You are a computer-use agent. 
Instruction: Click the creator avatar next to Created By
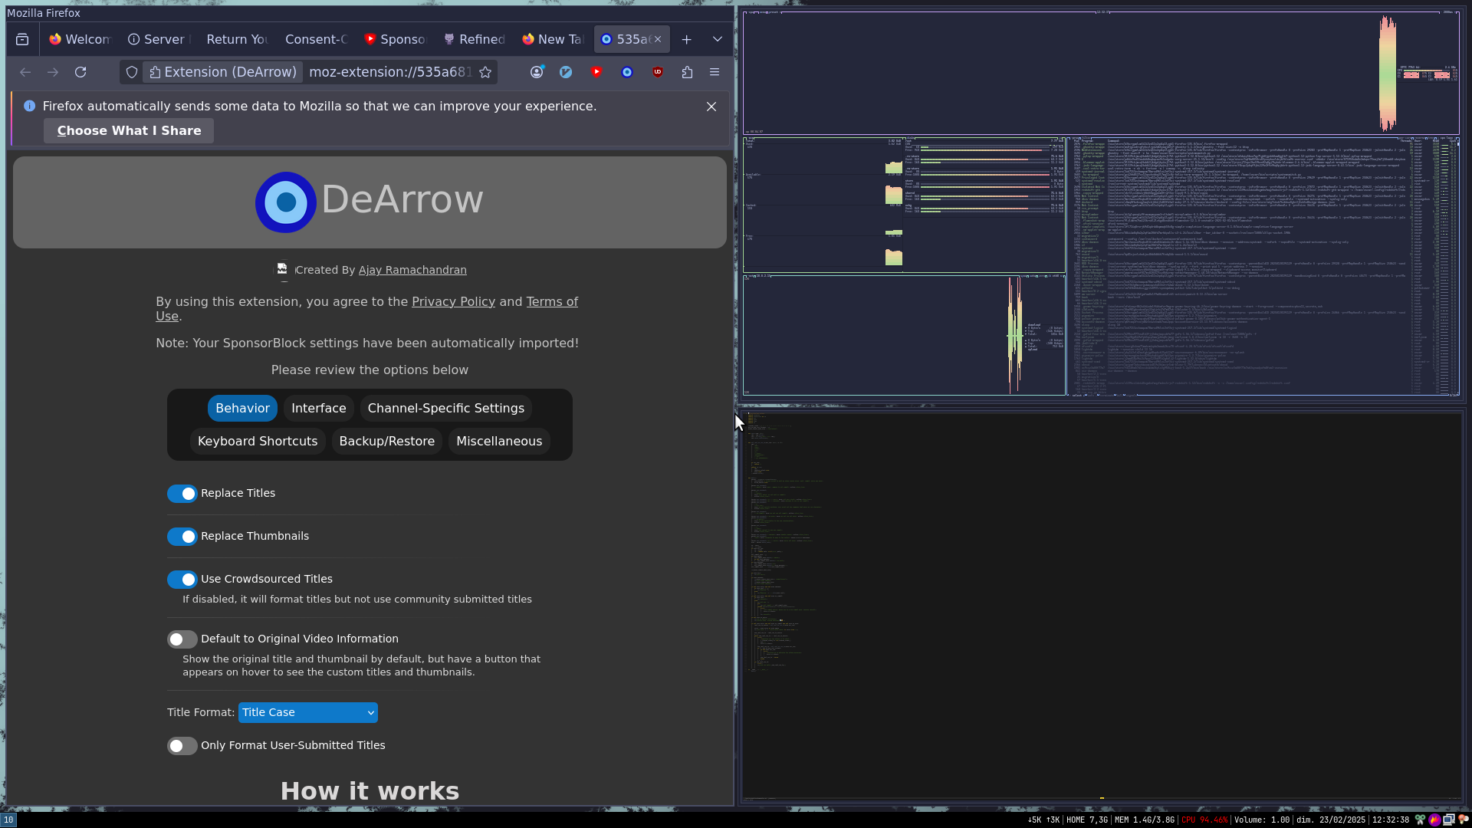point(283,270)
